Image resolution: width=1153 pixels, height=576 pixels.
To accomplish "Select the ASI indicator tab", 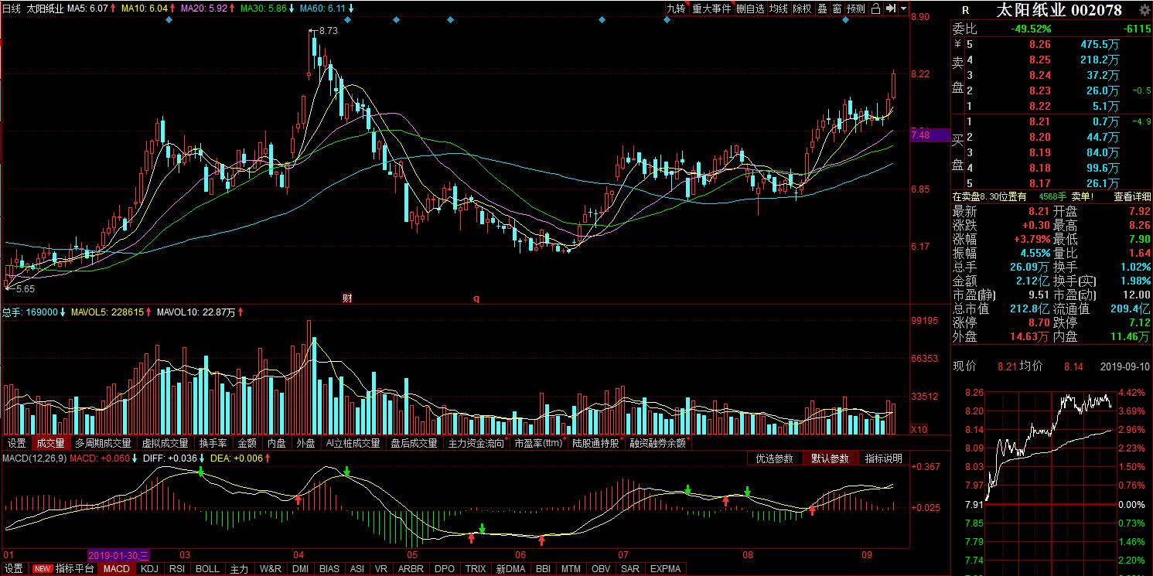I will point(357,569).
